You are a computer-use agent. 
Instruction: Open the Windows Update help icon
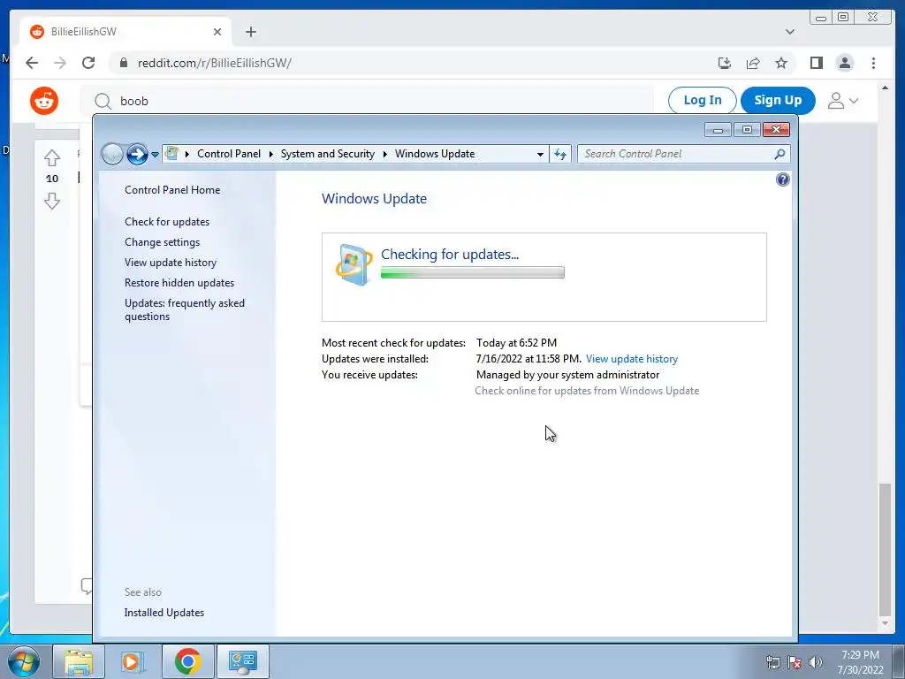tap(783, 179)
